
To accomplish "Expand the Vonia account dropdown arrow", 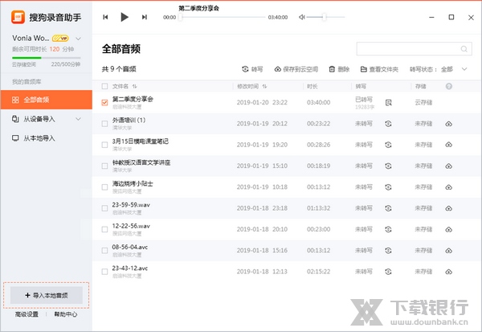I will [x=79, y=38].
